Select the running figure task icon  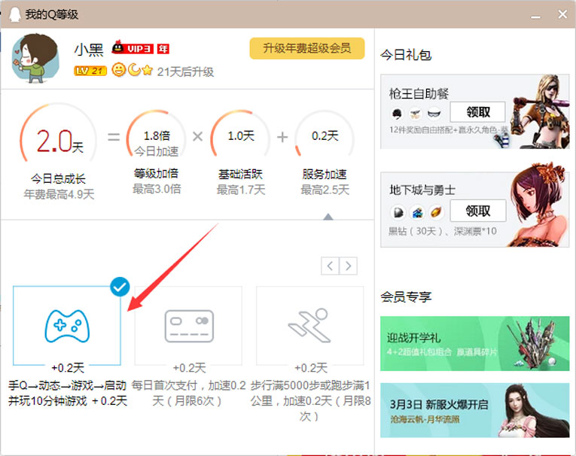(310, 325)
